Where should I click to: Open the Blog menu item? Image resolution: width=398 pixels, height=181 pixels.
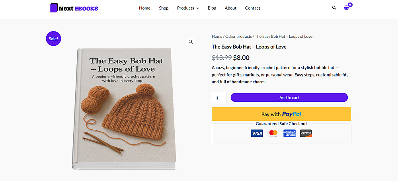(x=212, y=8)
